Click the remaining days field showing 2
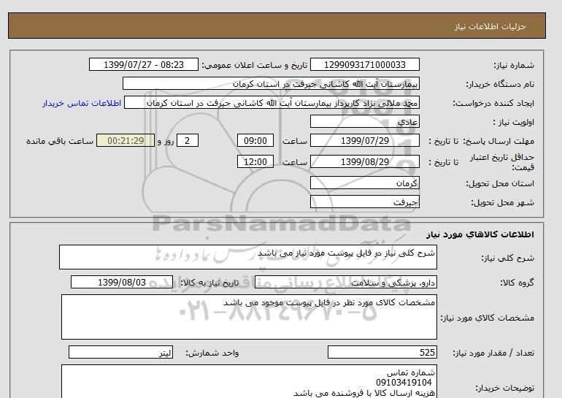Screen dimensions: 562x398 [x=187, y=140]
